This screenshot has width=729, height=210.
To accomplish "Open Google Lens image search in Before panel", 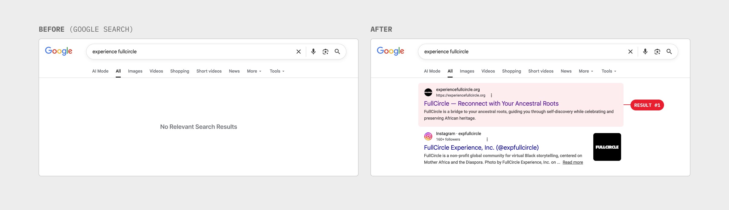I will tap(326, 52).
